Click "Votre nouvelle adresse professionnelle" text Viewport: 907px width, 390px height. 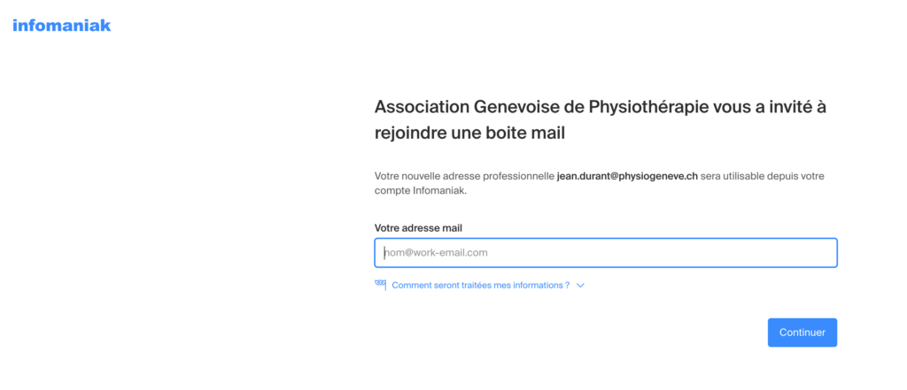coord(464,176)
